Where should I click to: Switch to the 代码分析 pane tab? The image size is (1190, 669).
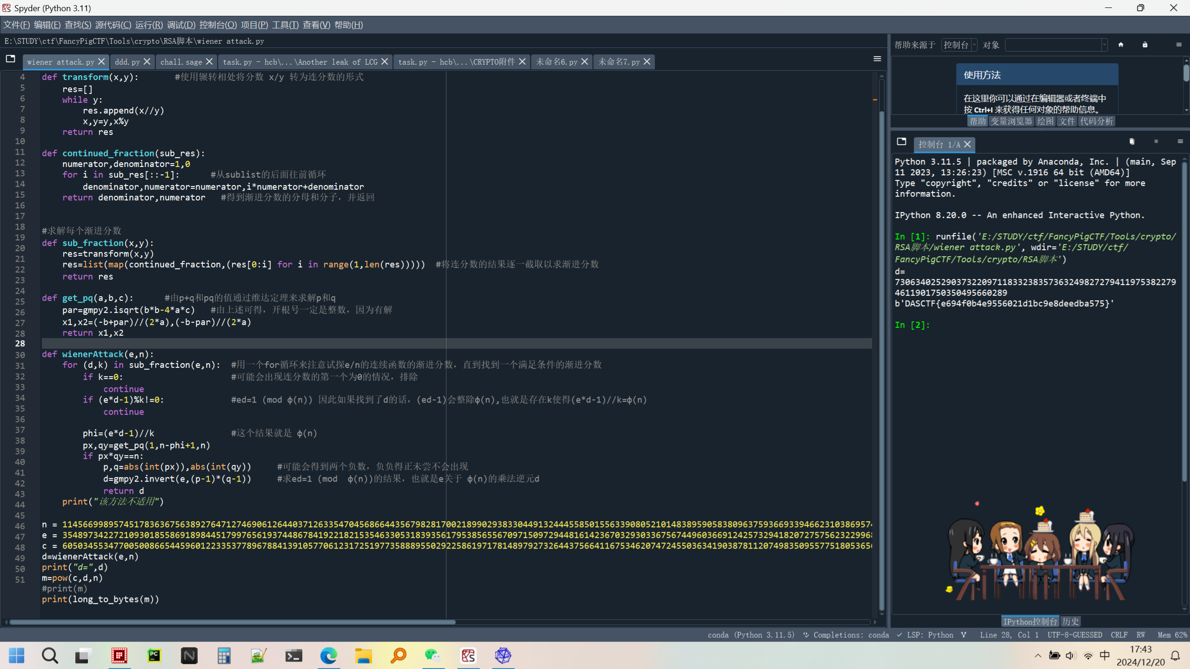(x=1097, y=121)
